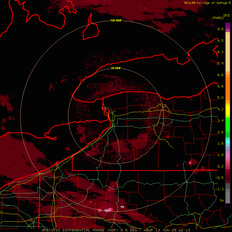Click the cyan KDP echo near bottom ring

tap(122, 207)
